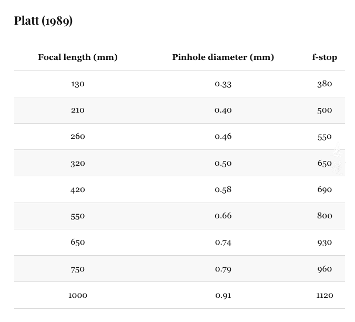Click f-stop value 1120
This screenshot has width=355, height=322.
coord(324,295)
